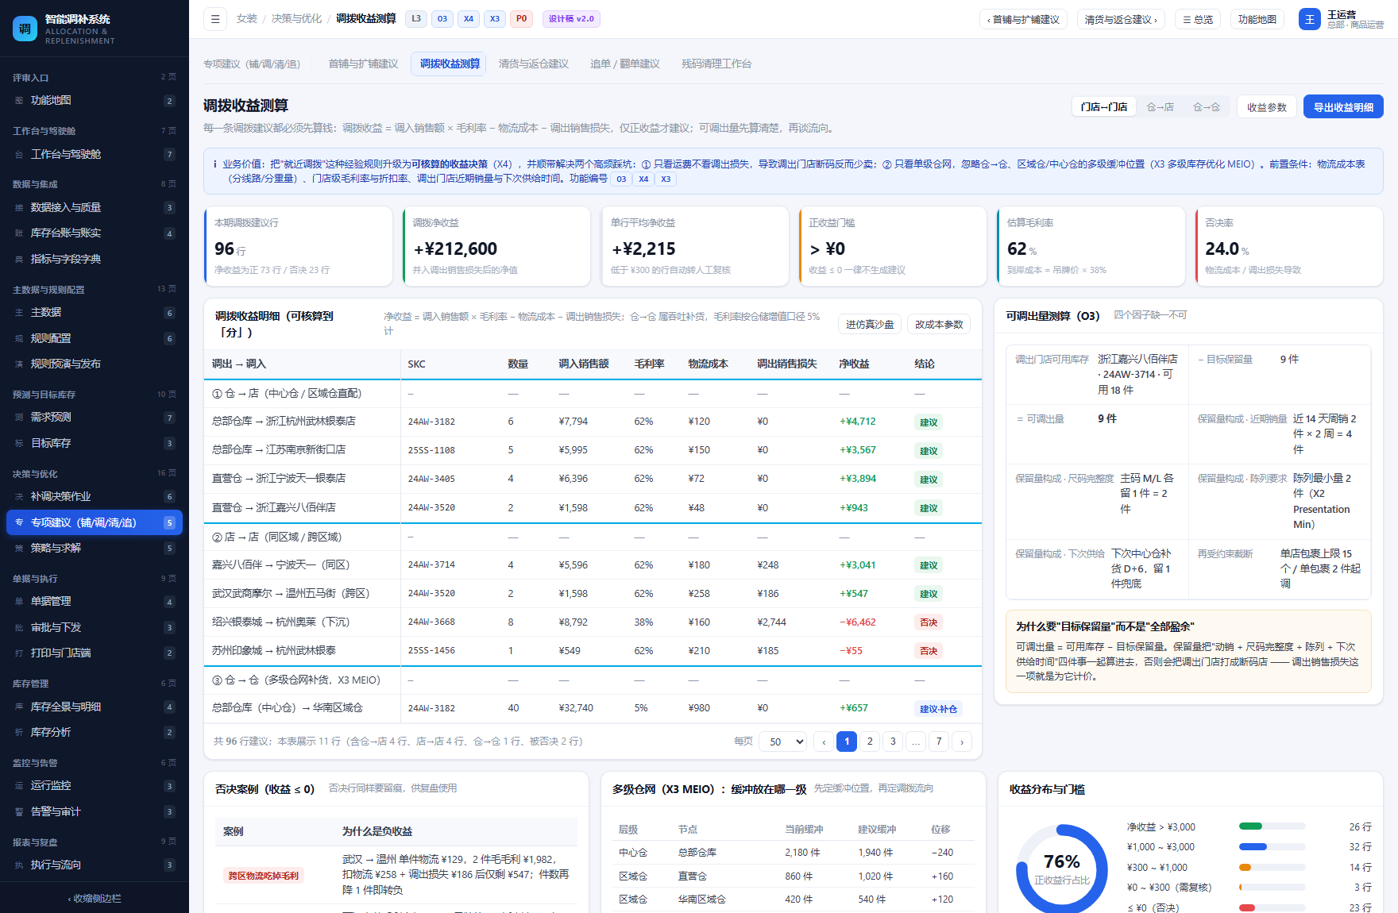Image resolution: width=1398 pixels, height=913 pixels.
Task: Select 仓→店 mode toggle
Action: click(x=1160, y=106)
